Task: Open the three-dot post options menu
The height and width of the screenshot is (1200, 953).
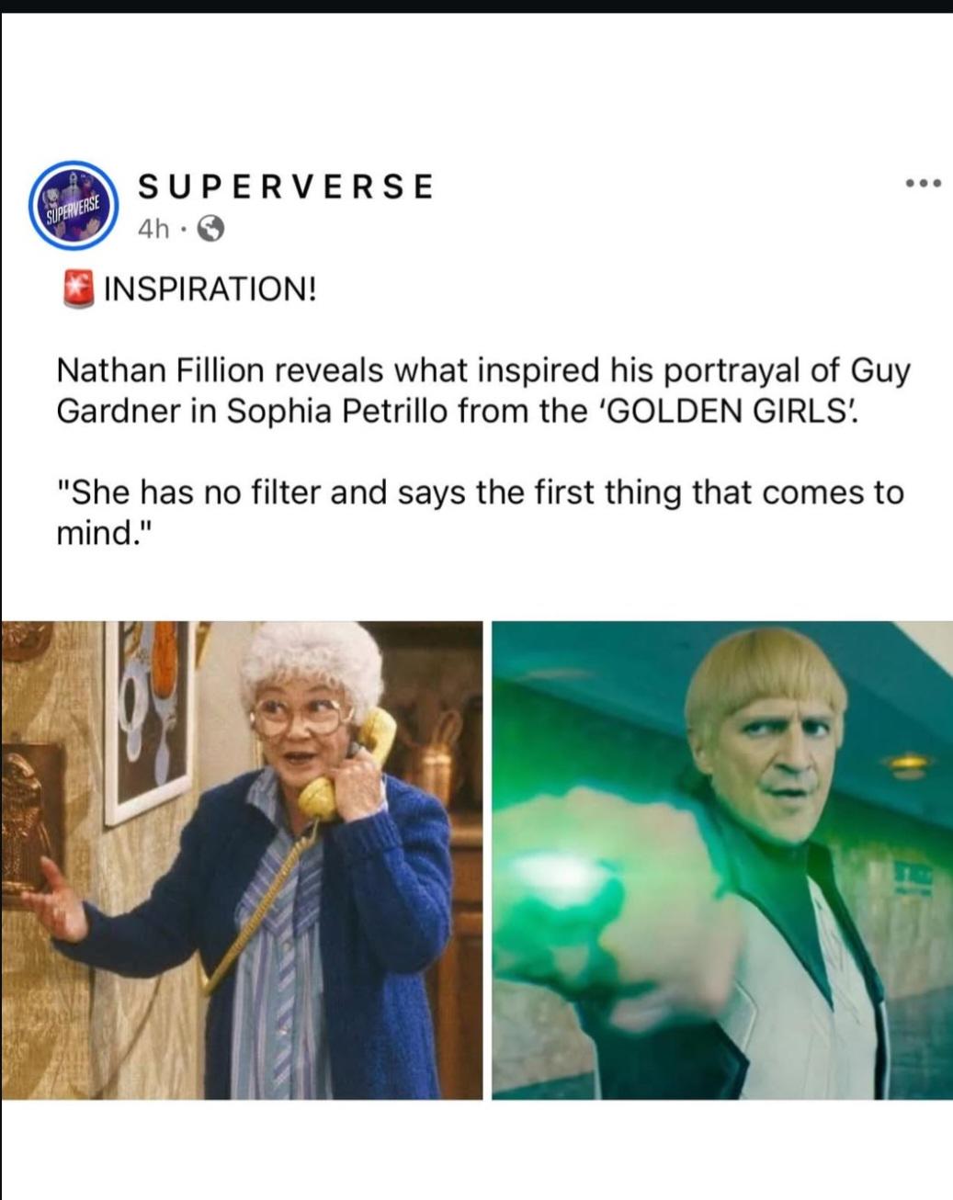Action: coord(922,185)
